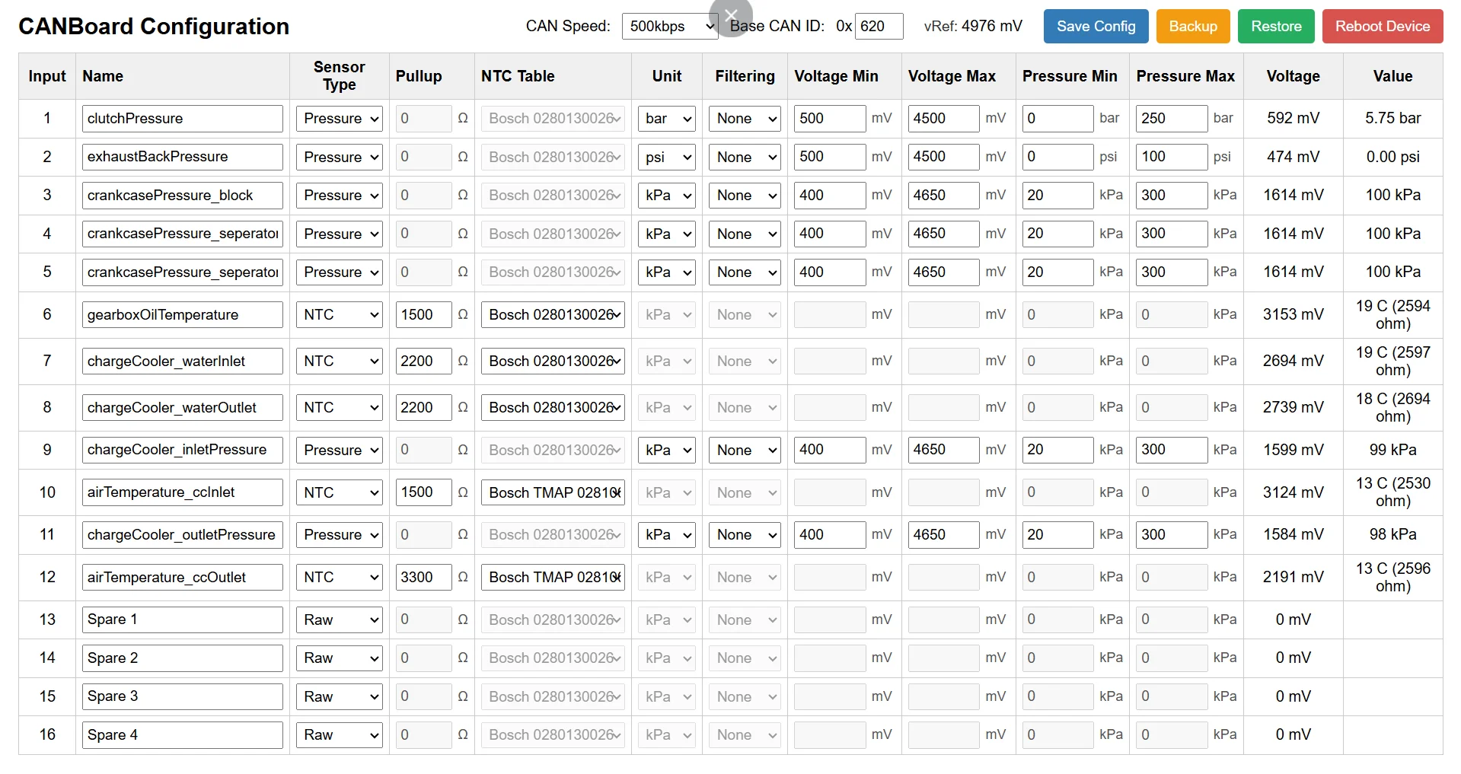1461x774 pixels.
Task: Open Filtering dropdown for crankcasePressure_block
Action: 745,196
